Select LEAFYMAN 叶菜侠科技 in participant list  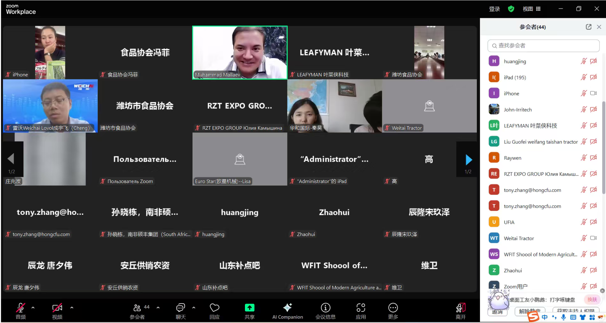[x=543, y=126]
